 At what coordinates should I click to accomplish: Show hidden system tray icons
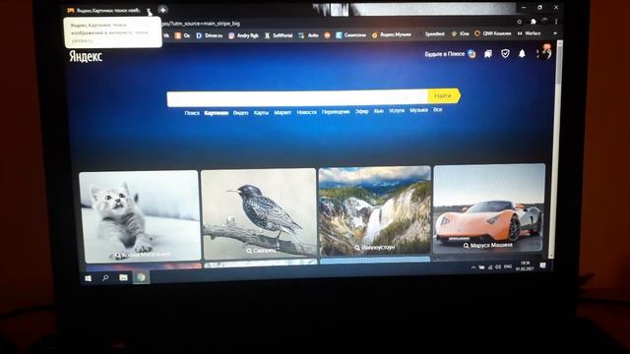coord(473,267)
